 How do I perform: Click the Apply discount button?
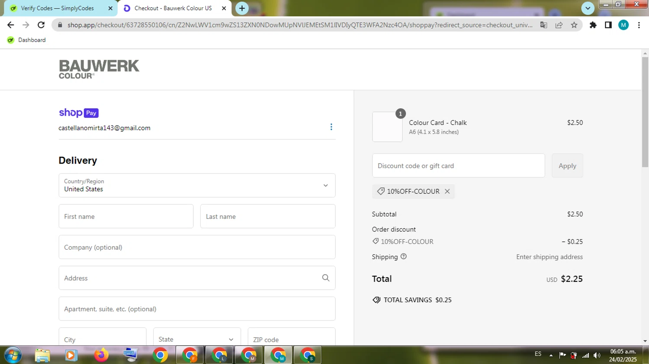(x=567, y=165)
